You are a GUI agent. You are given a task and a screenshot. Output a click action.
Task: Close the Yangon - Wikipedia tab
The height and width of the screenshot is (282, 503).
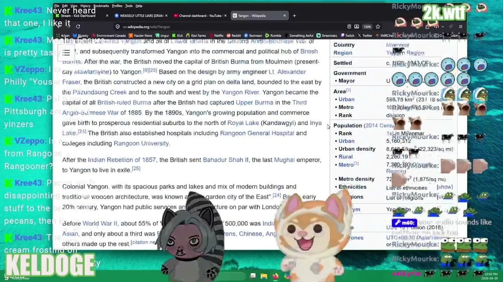pyautogui.click(x=285, y=16)
